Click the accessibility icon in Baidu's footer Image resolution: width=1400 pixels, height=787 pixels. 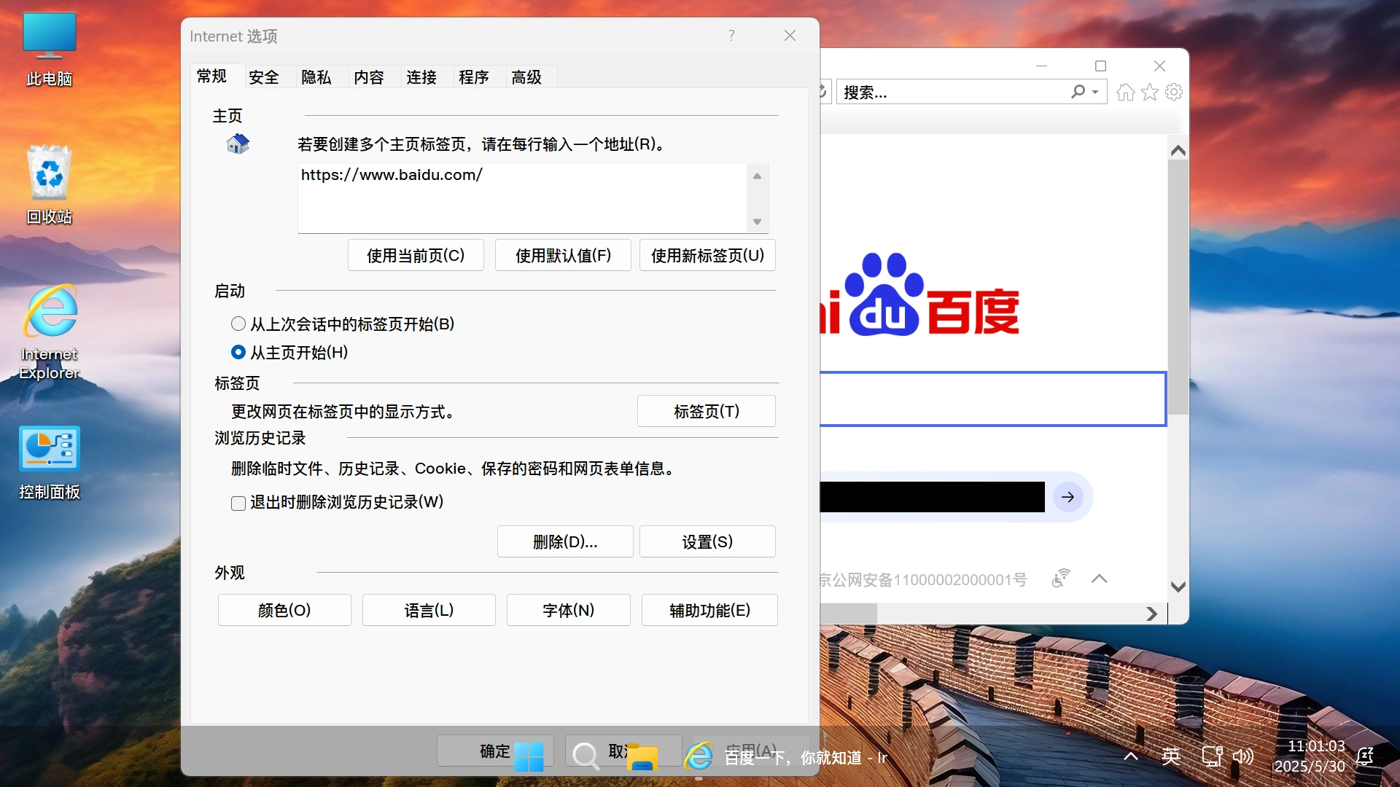pyautogui.click(x=1060, y=579)
